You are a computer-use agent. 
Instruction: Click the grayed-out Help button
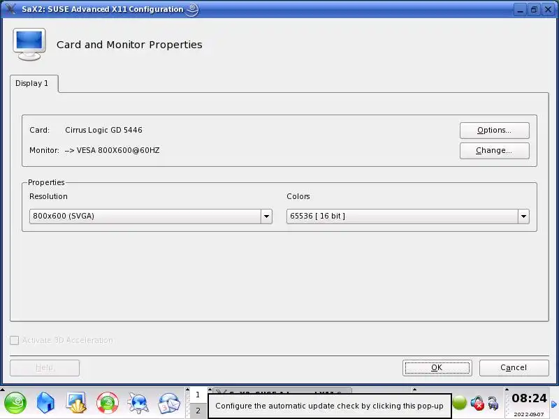point(45,368)
